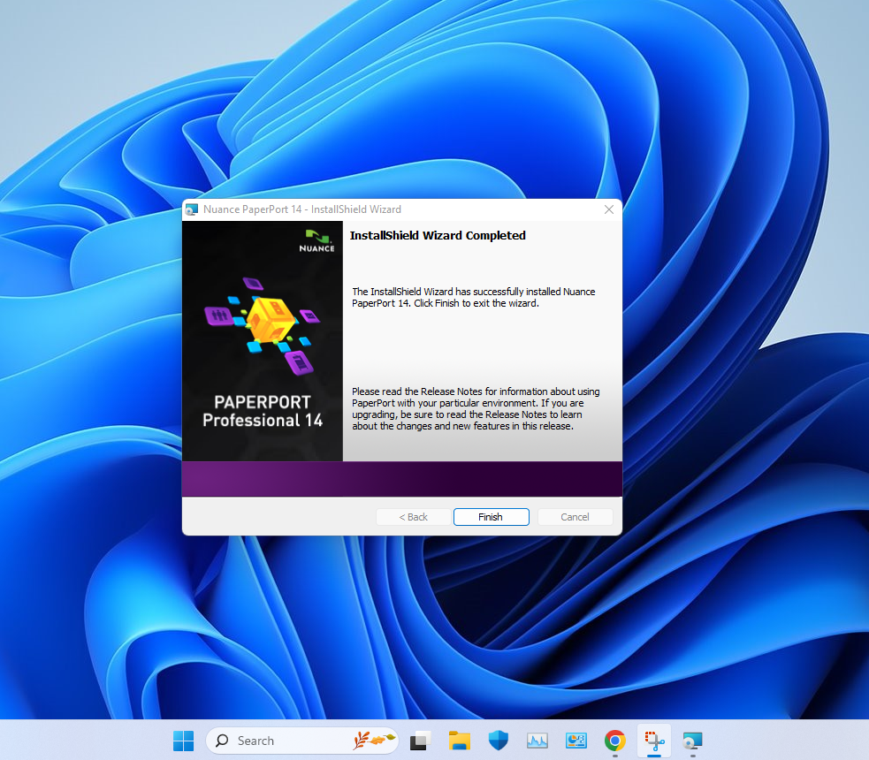Screen dimensions: 869x760
Task: Open File Explorer from taskbar
Action: [x=459, y=741]
